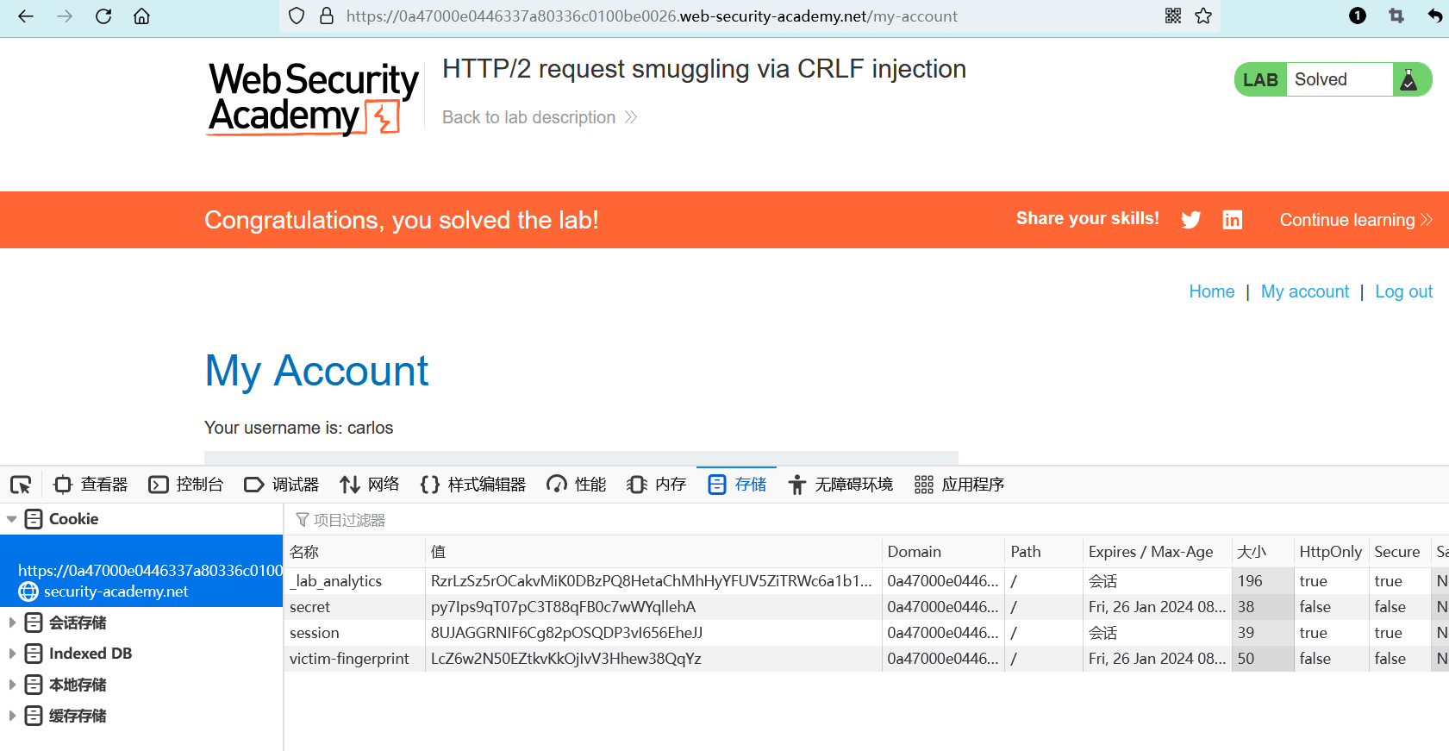Expand the 本地存储 local storage section
The image size is (1449, 751).
tap(12, 685)
